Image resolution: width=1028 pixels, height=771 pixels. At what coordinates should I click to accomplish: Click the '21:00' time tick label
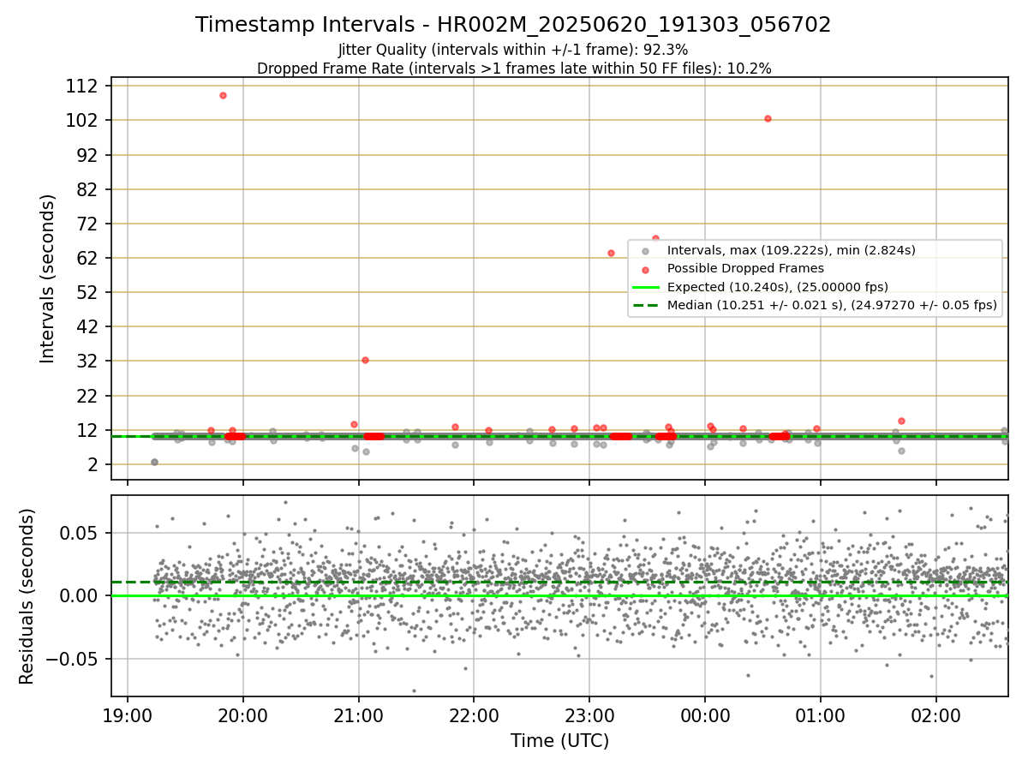[359, 716]
